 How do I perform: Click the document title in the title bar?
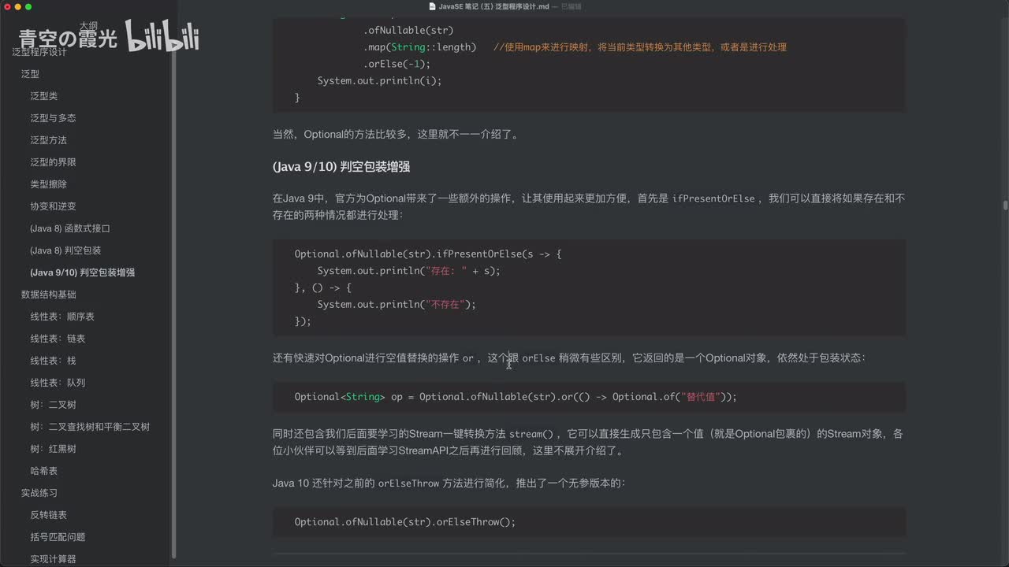[x=494, y=6]
